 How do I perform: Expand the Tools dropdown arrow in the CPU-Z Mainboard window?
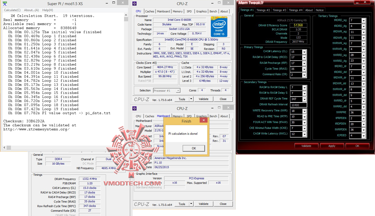[x=191, y=204]
